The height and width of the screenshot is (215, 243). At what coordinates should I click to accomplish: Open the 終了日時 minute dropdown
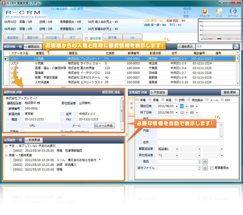197,113
